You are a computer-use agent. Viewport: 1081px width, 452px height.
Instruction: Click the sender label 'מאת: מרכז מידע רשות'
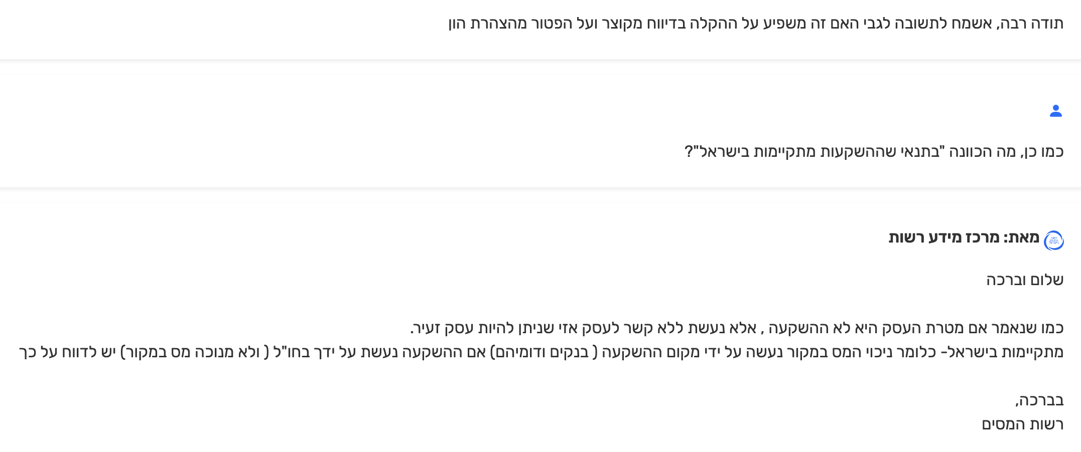coord(964,238)
